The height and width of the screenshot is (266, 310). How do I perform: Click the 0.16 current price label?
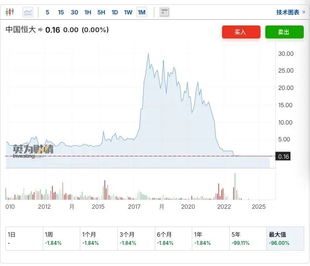point(283,156)
